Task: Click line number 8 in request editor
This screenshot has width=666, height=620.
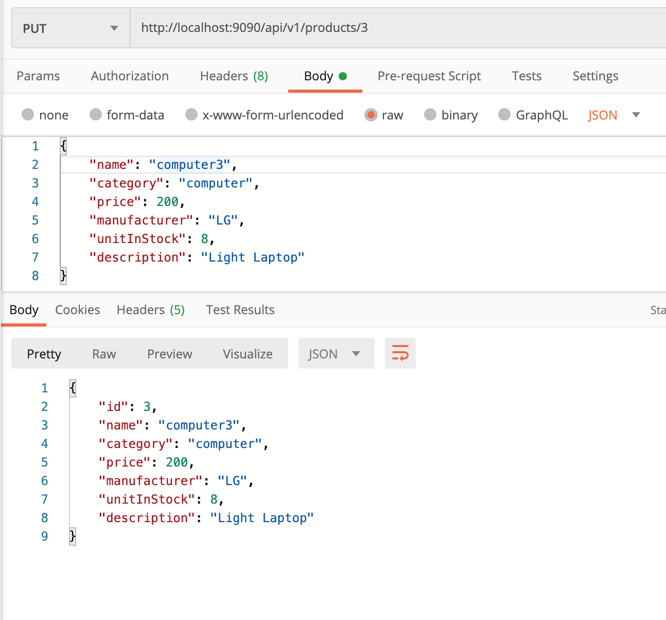Action: [x=35, y=276]
